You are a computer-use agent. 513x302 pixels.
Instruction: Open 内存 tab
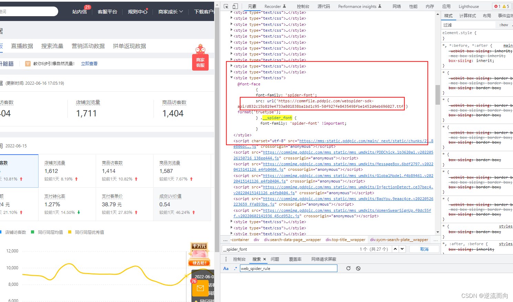(x=430, y=6)
